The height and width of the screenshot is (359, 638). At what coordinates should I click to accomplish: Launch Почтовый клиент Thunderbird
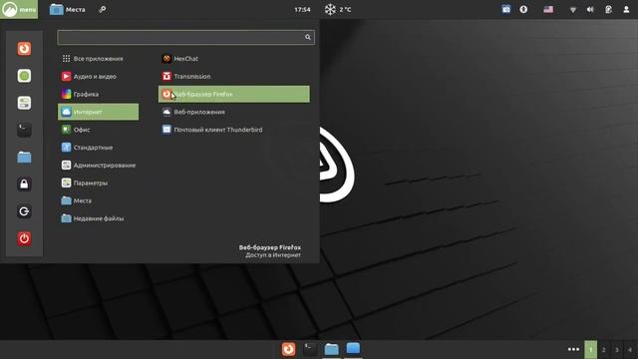coord(234,130)
